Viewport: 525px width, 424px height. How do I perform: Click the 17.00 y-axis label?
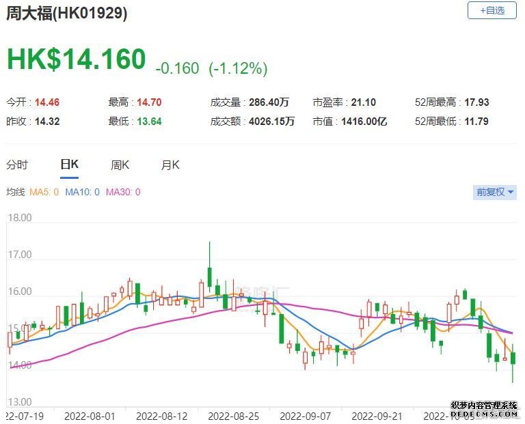[x=20, y=255]
